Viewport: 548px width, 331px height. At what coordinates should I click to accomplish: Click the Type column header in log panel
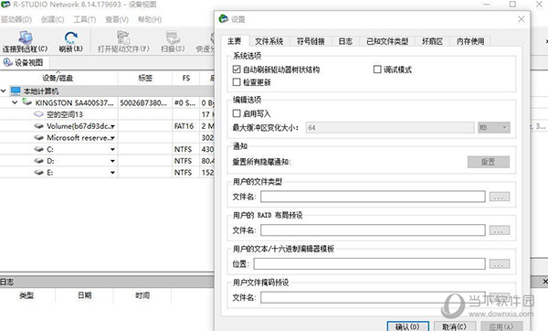pyautogui.click(x=26, y=295)
